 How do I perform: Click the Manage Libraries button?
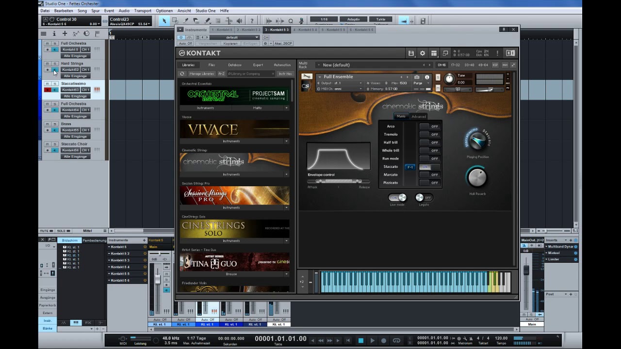(201, 74)
